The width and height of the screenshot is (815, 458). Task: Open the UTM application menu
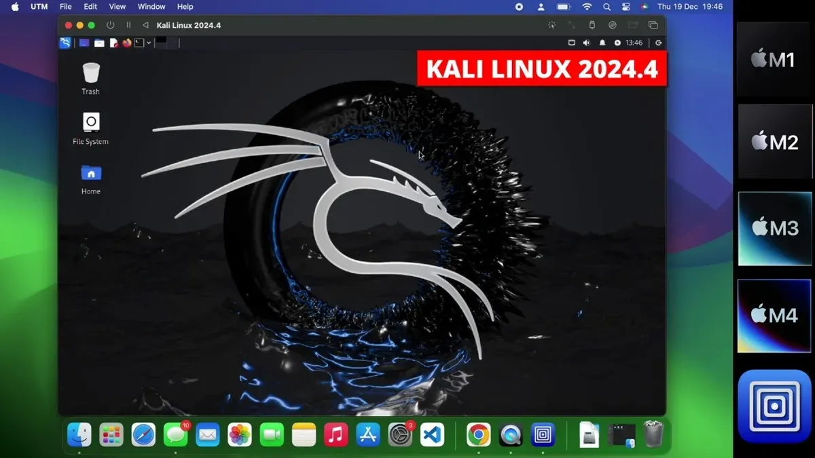[39, 6]
